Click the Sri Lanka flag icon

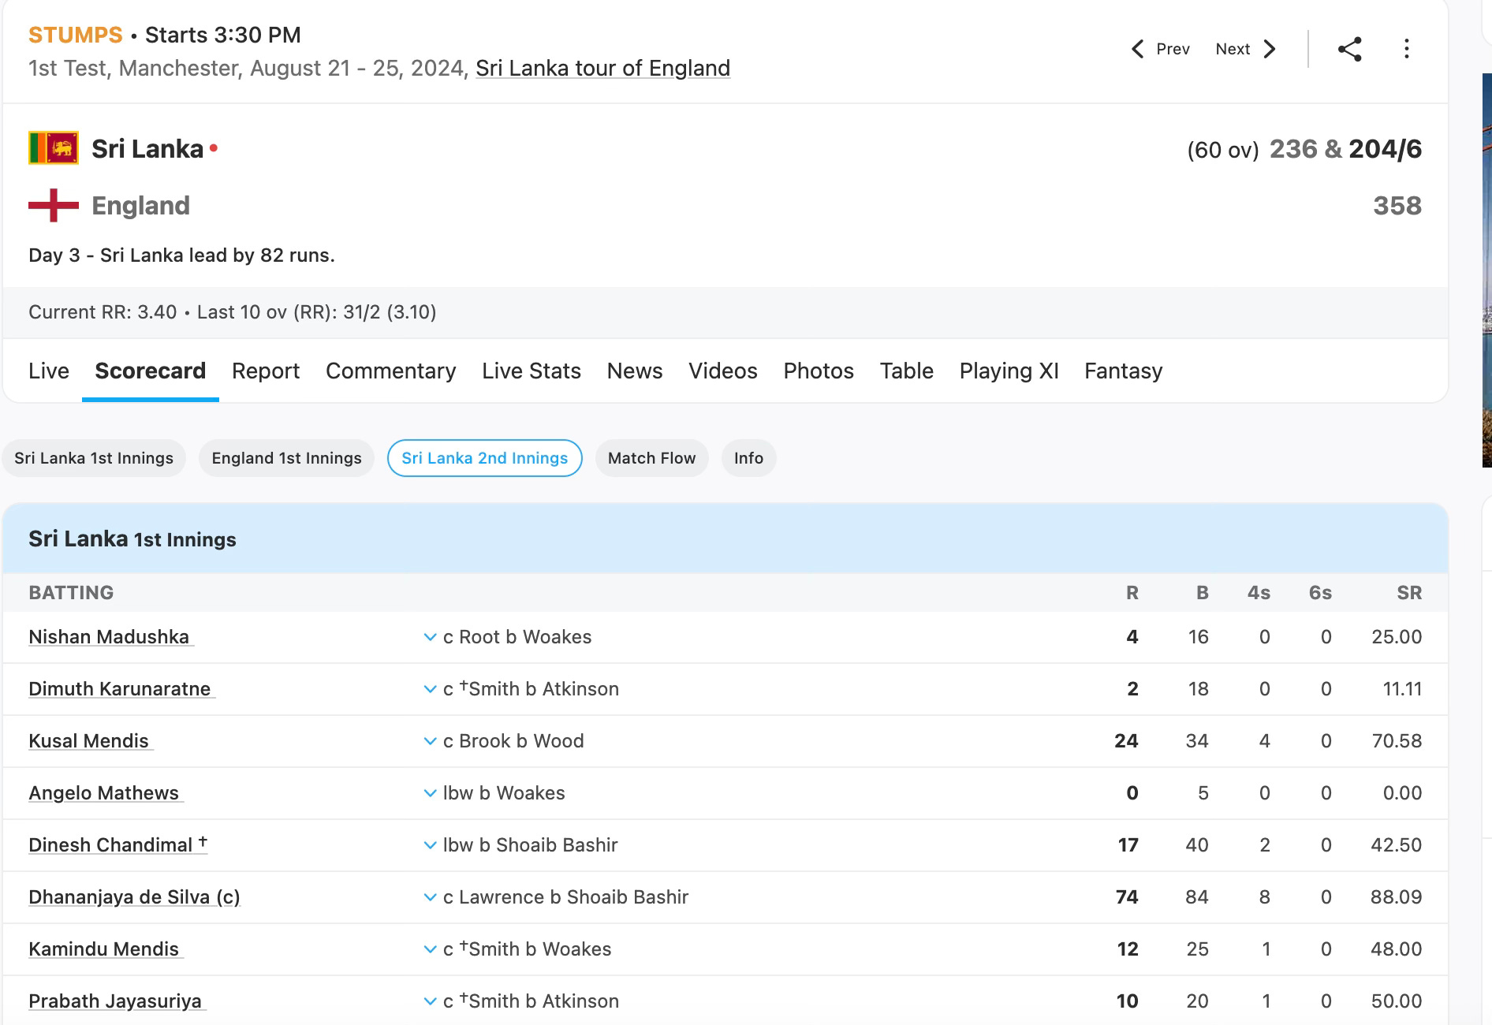[54, 148]
